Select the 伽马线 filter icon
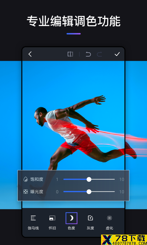The image size is (147, 245). point(33,218)
